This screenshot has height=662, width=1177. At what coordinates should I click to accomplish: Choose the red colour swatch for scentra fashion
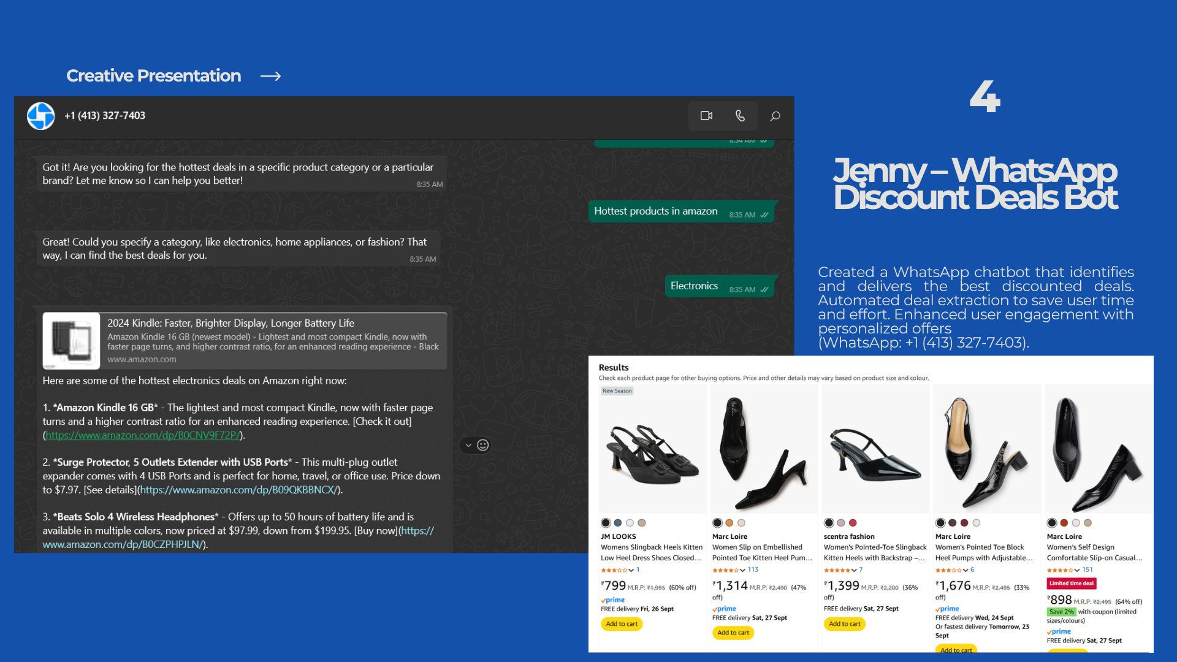[853, 523]
